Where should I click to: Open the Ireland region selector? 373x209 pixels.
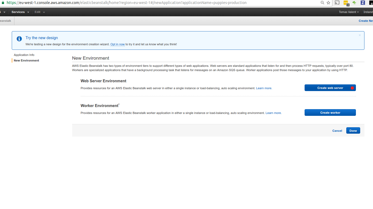tap(368, 12)
